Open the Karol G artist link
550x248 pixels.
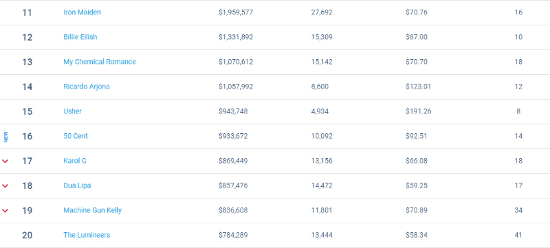[x=75, y=161]
